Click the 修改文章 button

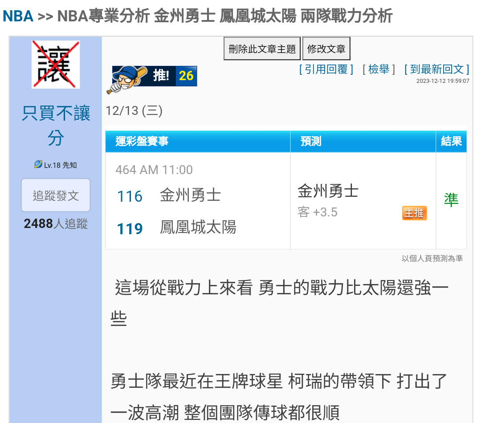click(326, 49)
